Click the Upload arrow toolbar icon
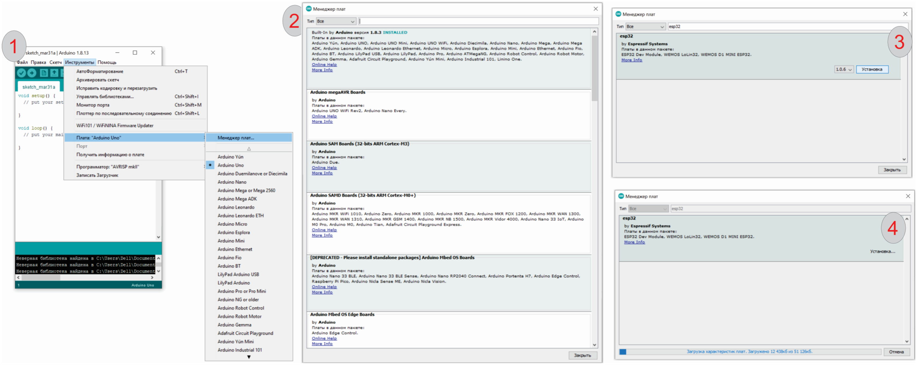The image size is (916, 365). (32, 73)
